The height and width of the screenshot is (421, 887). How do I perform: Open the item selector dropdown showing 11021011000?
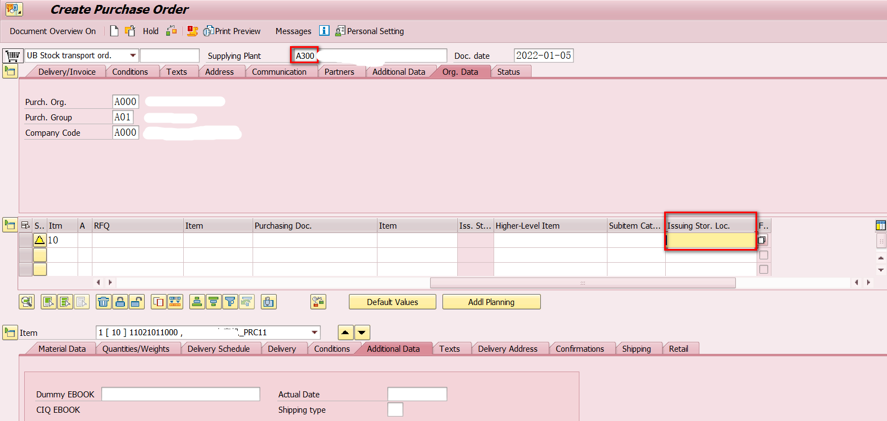click(x=315, y=333)
